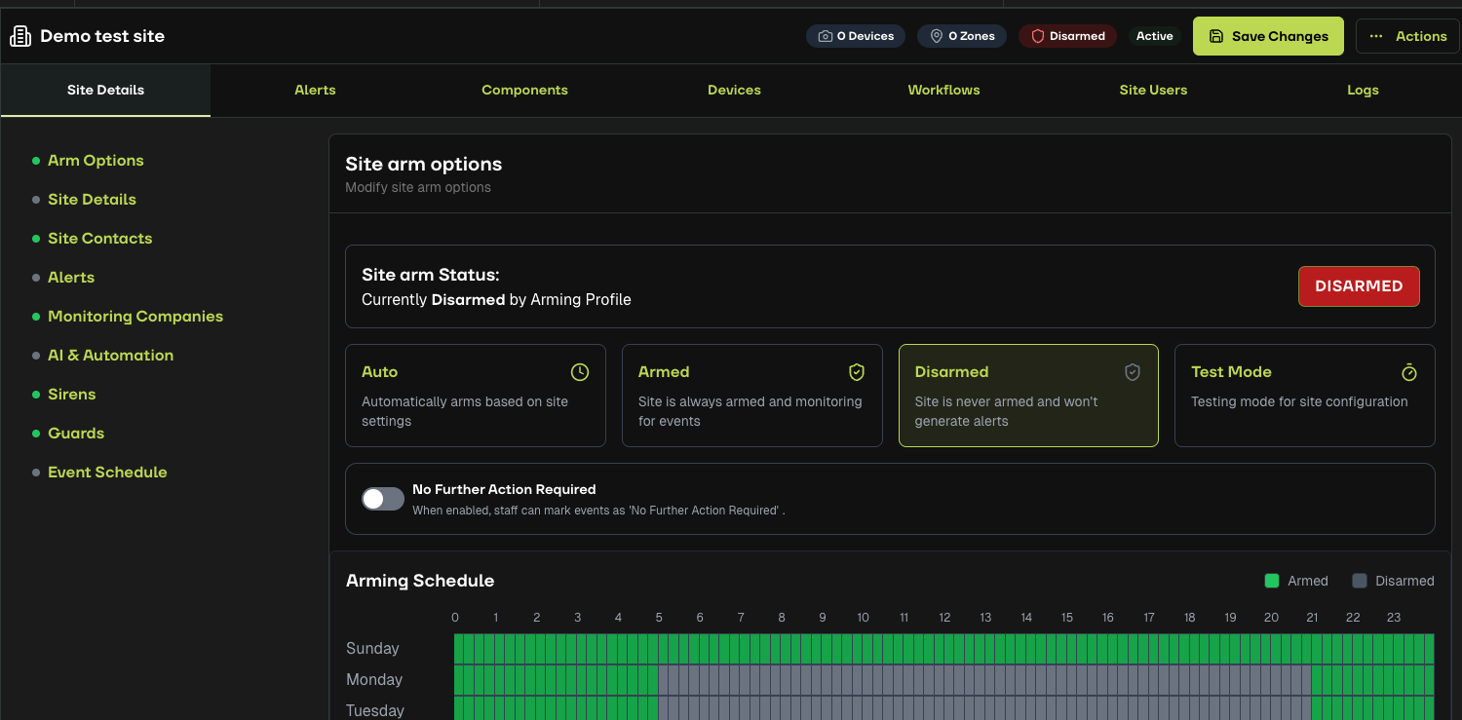The width and height of the screenshot is (1462, 720).
Task: Open the Site Users tab
Action: [x=1153, y=90]
